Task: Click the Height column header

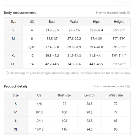Action: 119,22
